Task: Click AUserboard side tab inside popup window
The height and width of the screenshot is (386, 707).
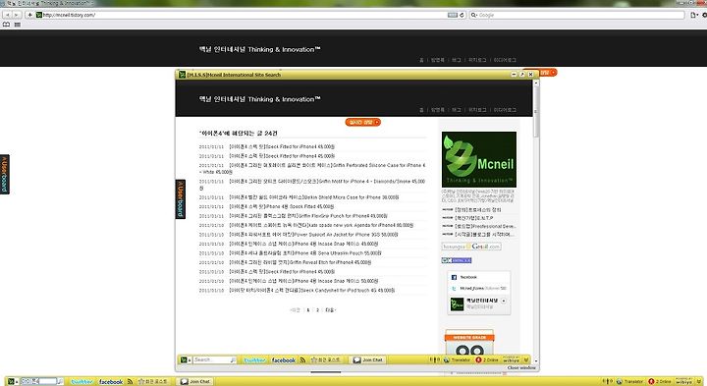Action: tap(180, 198)
